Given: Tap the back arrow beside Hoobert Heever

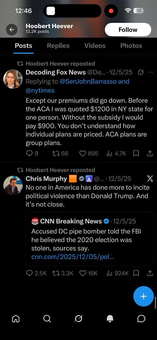Looking at the screenshot, I should point(12,29).
